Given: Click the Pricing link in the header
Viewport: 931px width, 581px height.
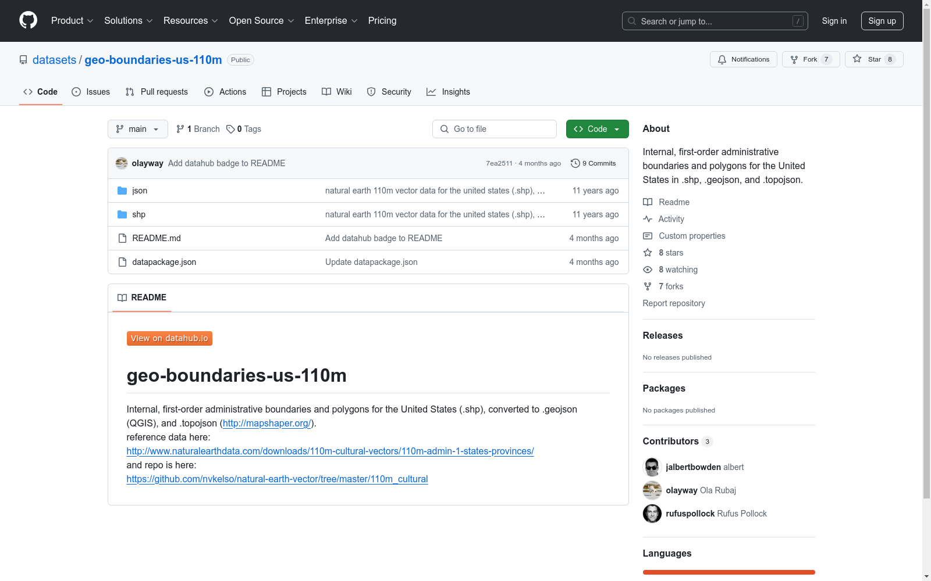Looking at the screenshot, I should tap(382, 20).
